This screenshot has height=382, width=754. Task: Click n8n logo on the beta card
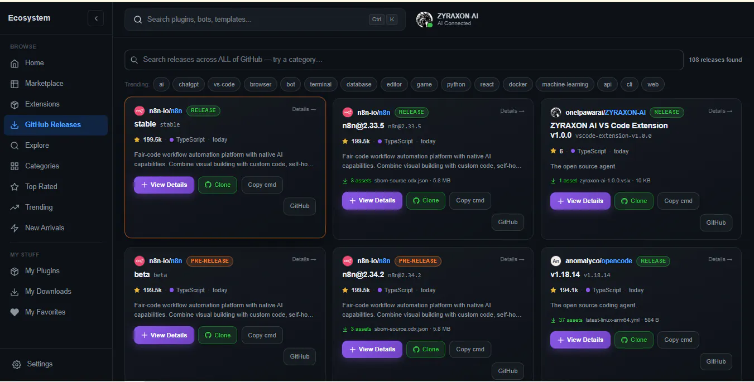pos(140,260)
